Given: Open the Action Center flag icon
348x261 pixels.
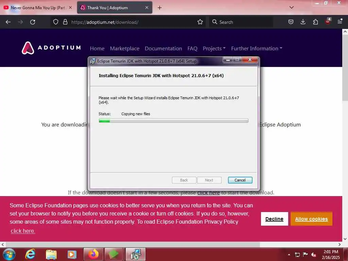Looking at the screenshot, I should 306,254.
